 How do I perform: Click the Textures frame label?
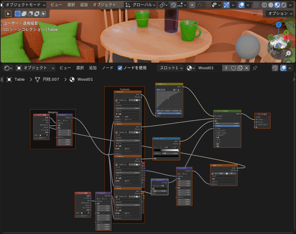[125, 89]
